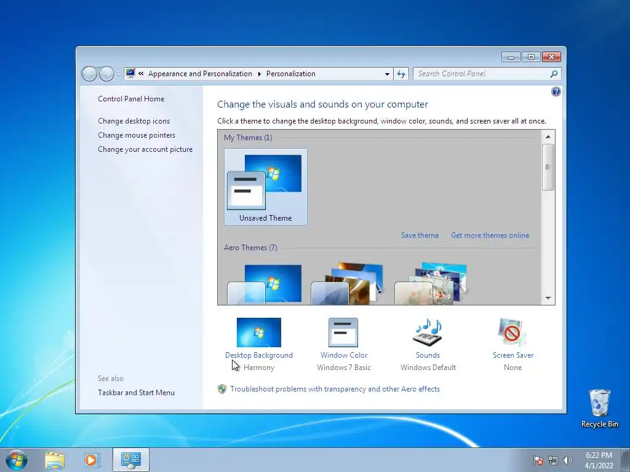Maximize the Personalization window

[x=531, y=57]
